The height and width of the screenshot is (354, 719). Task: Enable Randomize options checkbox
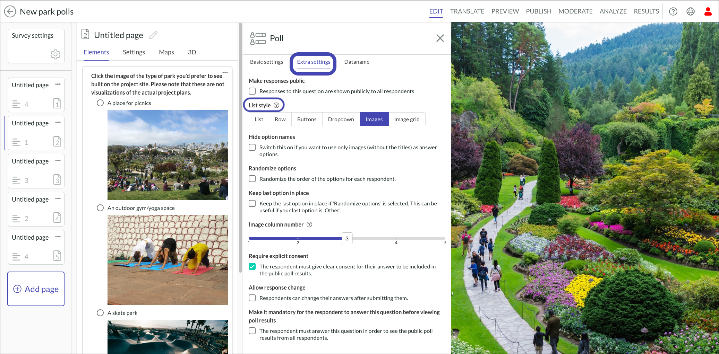(252, 179)
